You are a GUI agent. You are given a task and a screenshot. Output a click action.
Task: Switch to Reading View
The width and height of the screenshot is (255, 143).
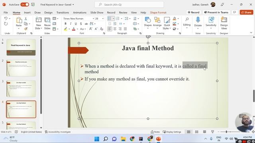(x=204, y=132)
